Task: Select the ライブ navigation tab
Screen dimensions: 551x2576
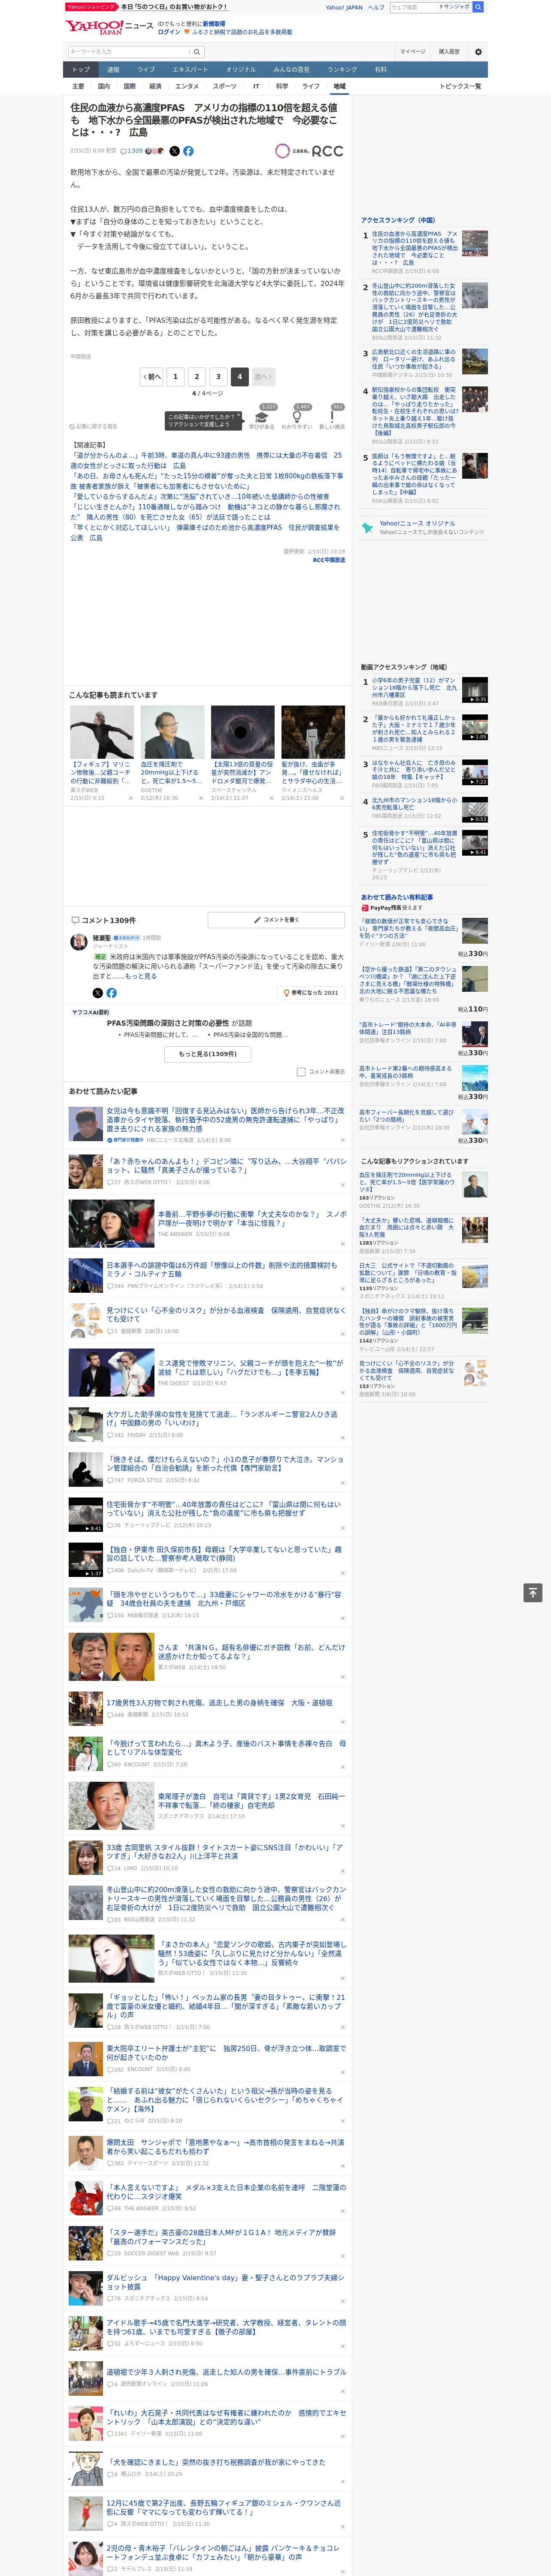Action: point(146,70)
